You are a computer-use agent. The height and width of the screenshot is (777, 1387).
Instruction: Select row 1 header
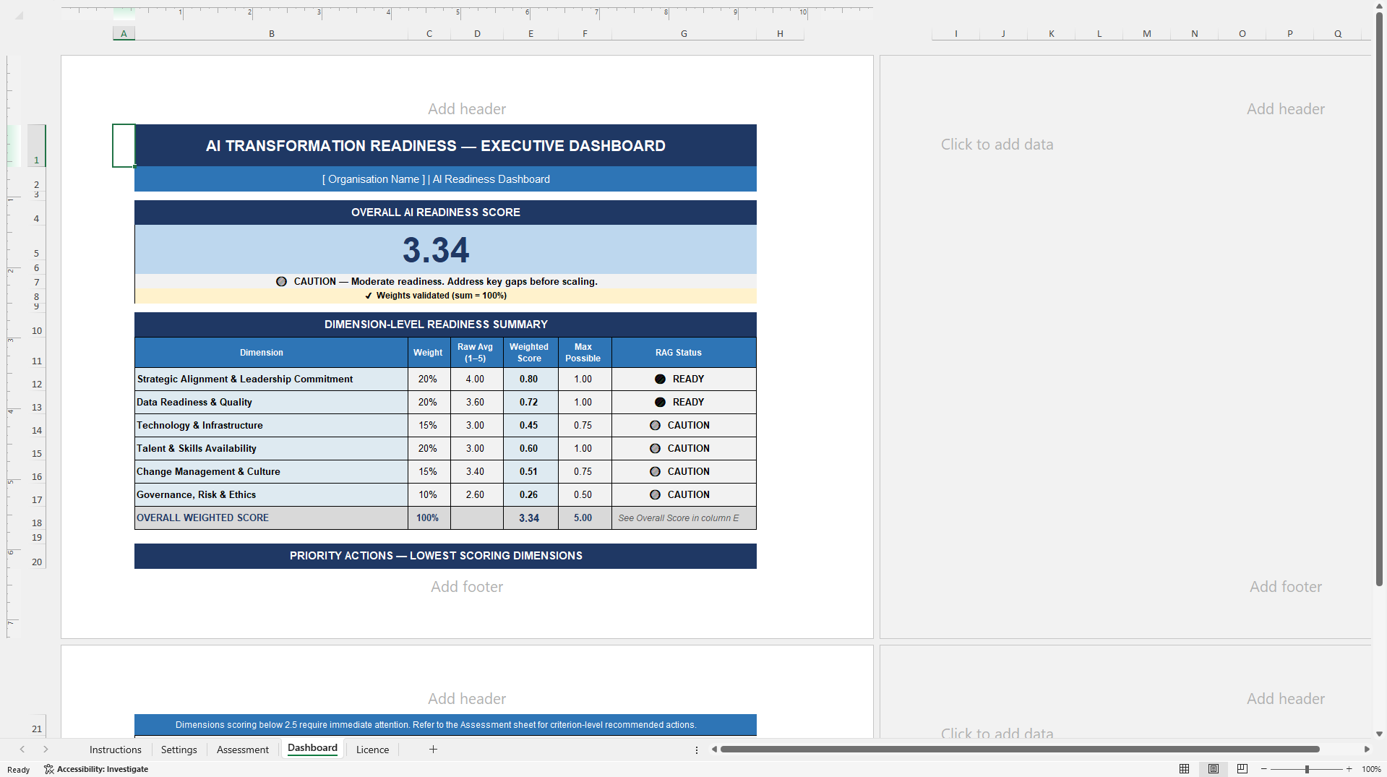[36, 145]
